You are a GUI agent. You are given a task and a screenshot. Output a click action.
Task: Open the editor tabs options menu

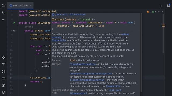point(161,6)
